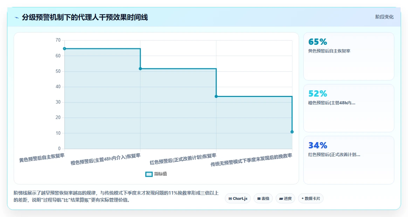The height and width of the screenshot is (217, 408).
Task: Toggle the 指标值 legend item
Action: (x=156, y=174)
